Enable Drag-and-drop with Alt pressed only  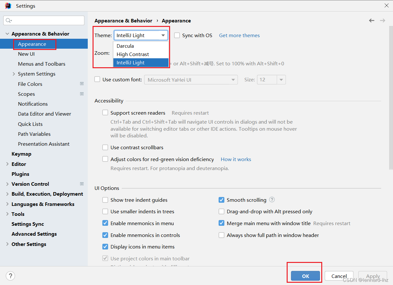pos(221,211)
